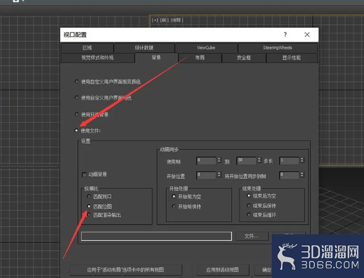The image size is (364, 278).
Task: Click the 文件... browse button
Action: pos(252,236)
